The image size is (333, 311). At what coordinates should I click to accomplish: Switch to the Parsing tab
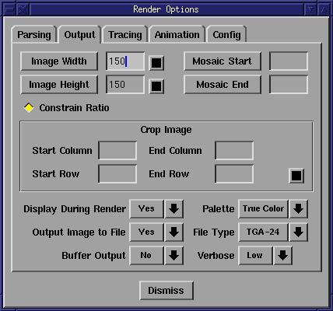[x=34, y=34]
